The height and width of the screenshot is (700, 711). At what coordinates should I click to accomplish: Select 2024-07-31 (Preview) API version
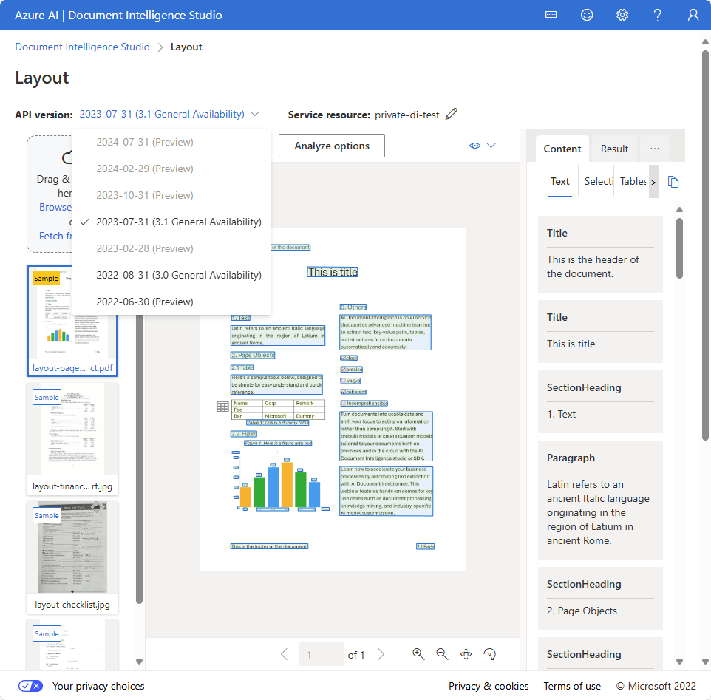[x=171, y=143]
